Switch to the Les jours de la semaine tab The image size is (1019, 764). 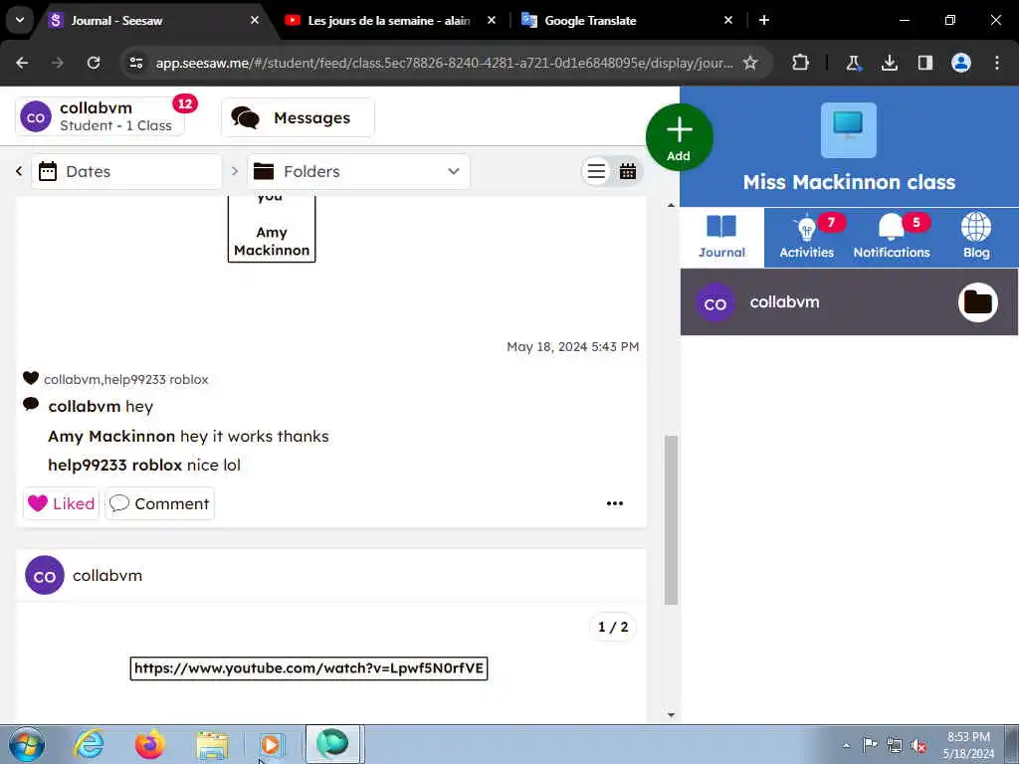point(389,21)
